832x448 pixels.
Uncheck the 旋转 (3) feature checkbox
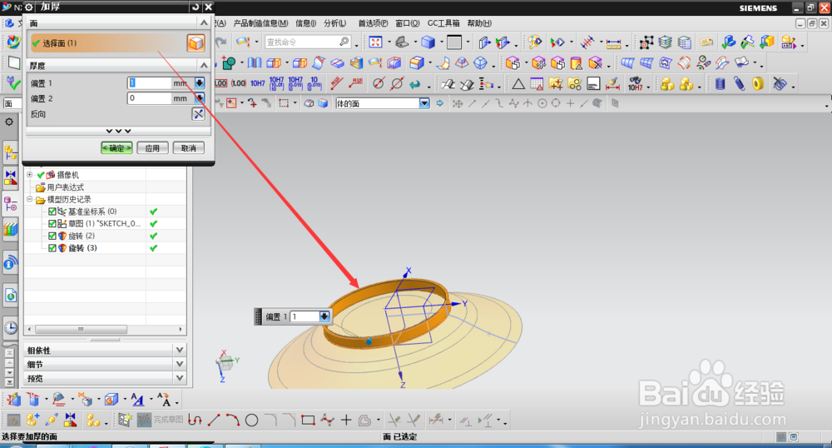pyautogui.click(x=52, y=248)
